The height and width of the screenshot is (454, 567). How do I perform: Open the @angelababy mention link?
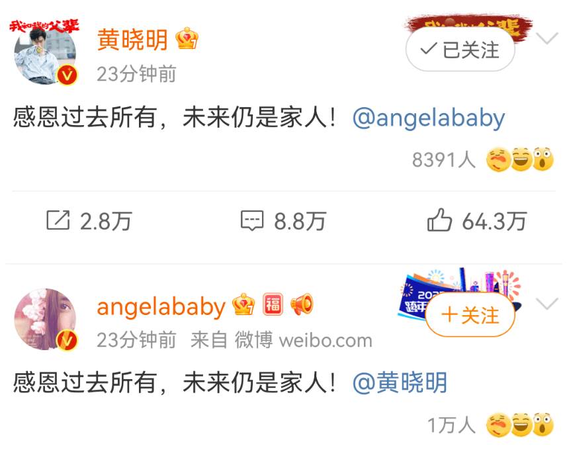point(429,118)
